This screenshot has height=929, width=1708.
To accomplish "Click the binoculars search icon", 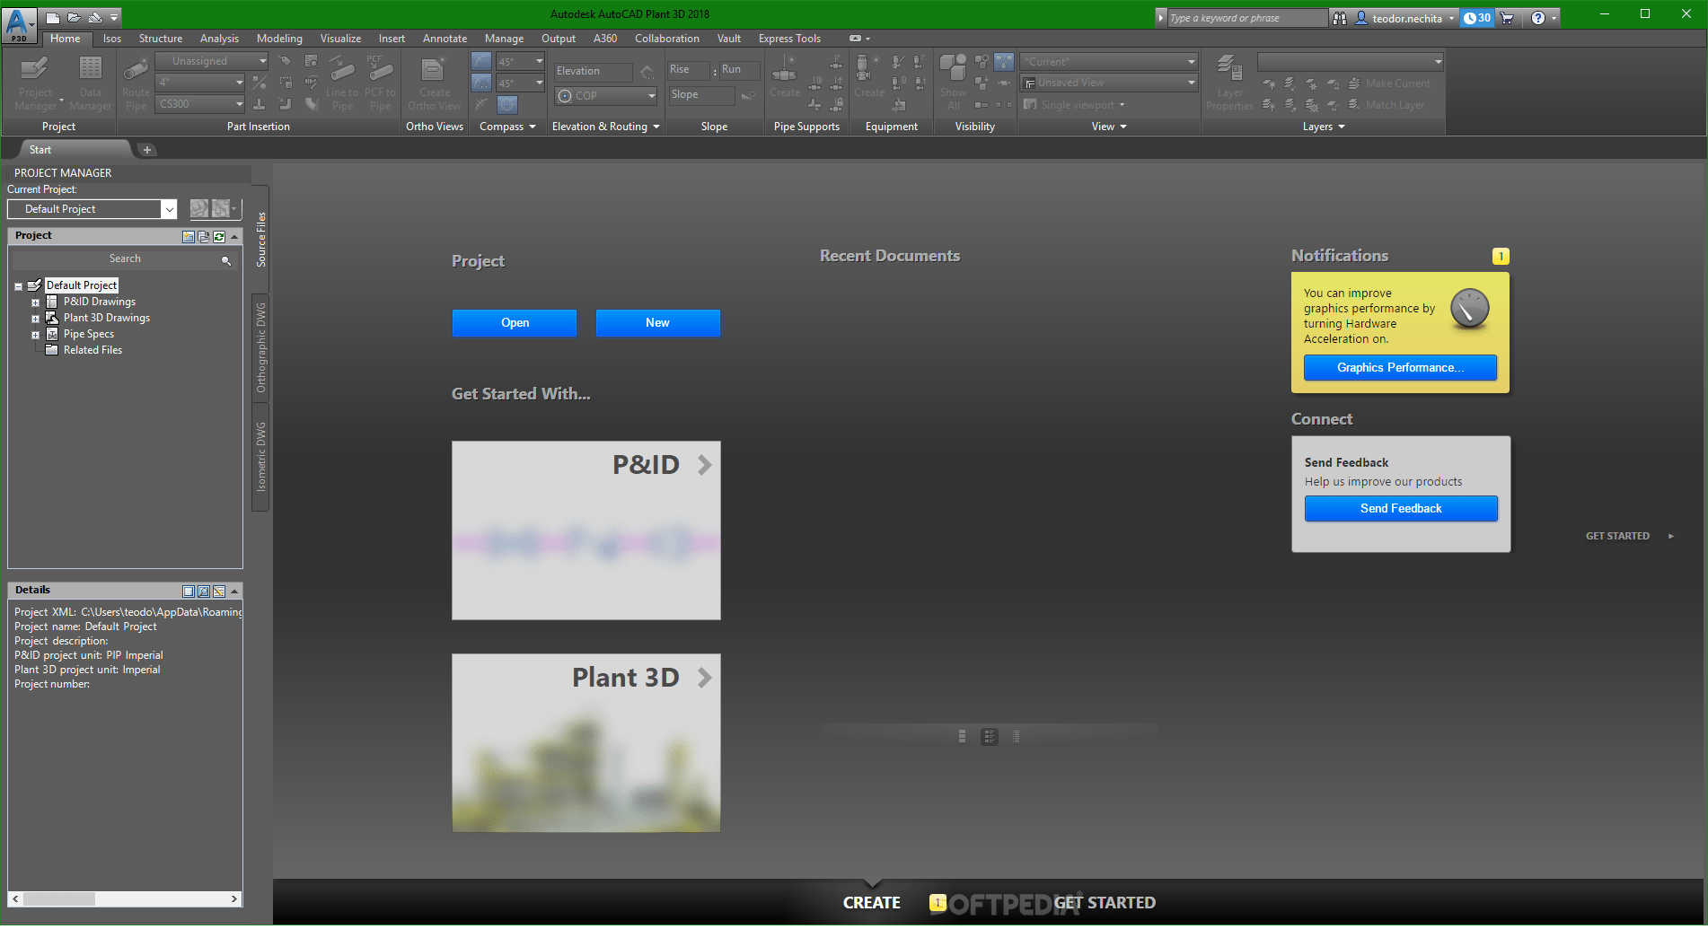I will coord(1340,18).
